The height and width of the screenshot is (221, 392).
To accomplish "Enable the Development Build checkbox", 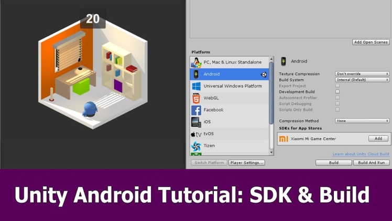I will pos(337,91).
